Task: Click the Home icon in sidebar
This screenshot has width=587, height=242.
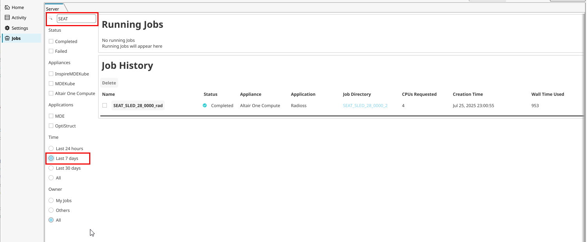Action: coord(7,7)
